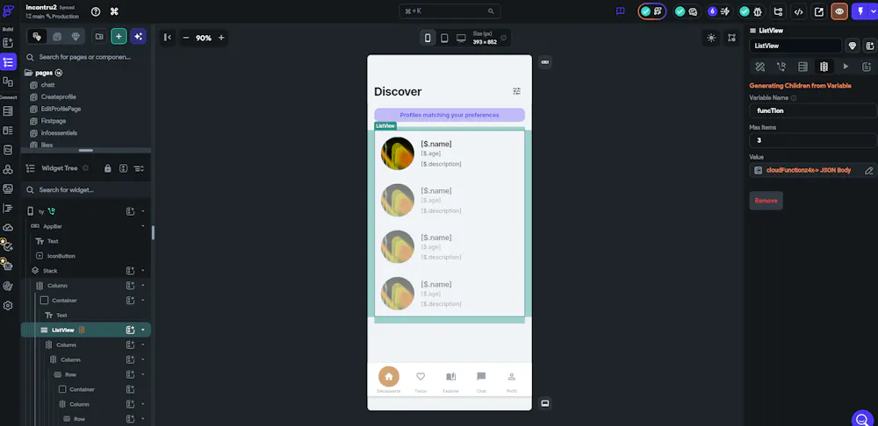The image size is (878, 426).
Task: Click the red Remove button
Action: tap(766, 201)
